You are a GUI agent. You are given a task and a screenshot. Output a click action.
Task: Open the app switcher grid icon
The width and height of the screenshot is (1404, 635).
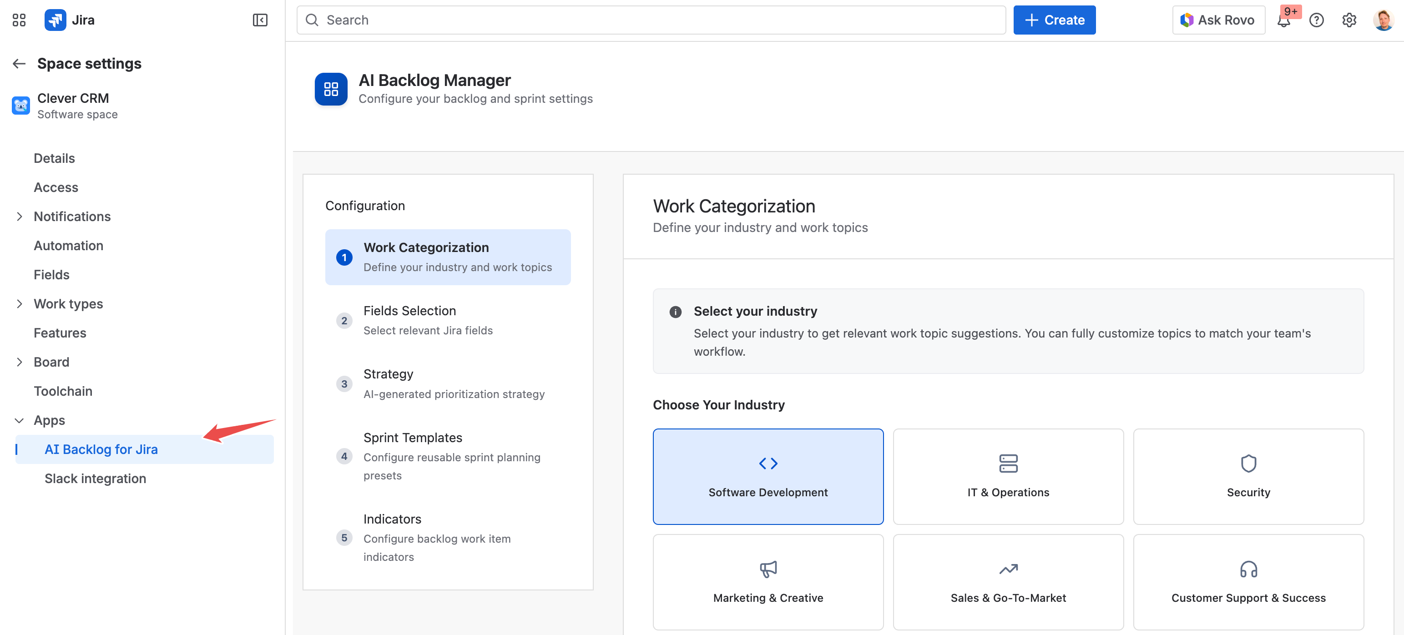click(19, 20)
